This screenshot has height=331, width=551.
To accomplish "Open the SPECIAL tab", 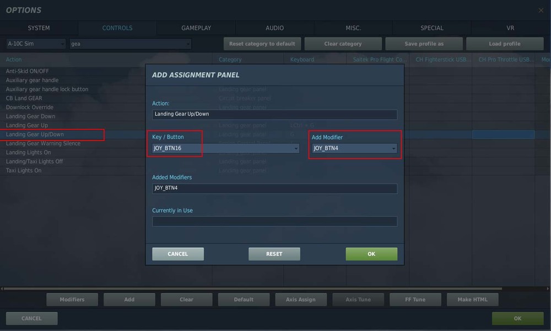I will coord(432,28).
